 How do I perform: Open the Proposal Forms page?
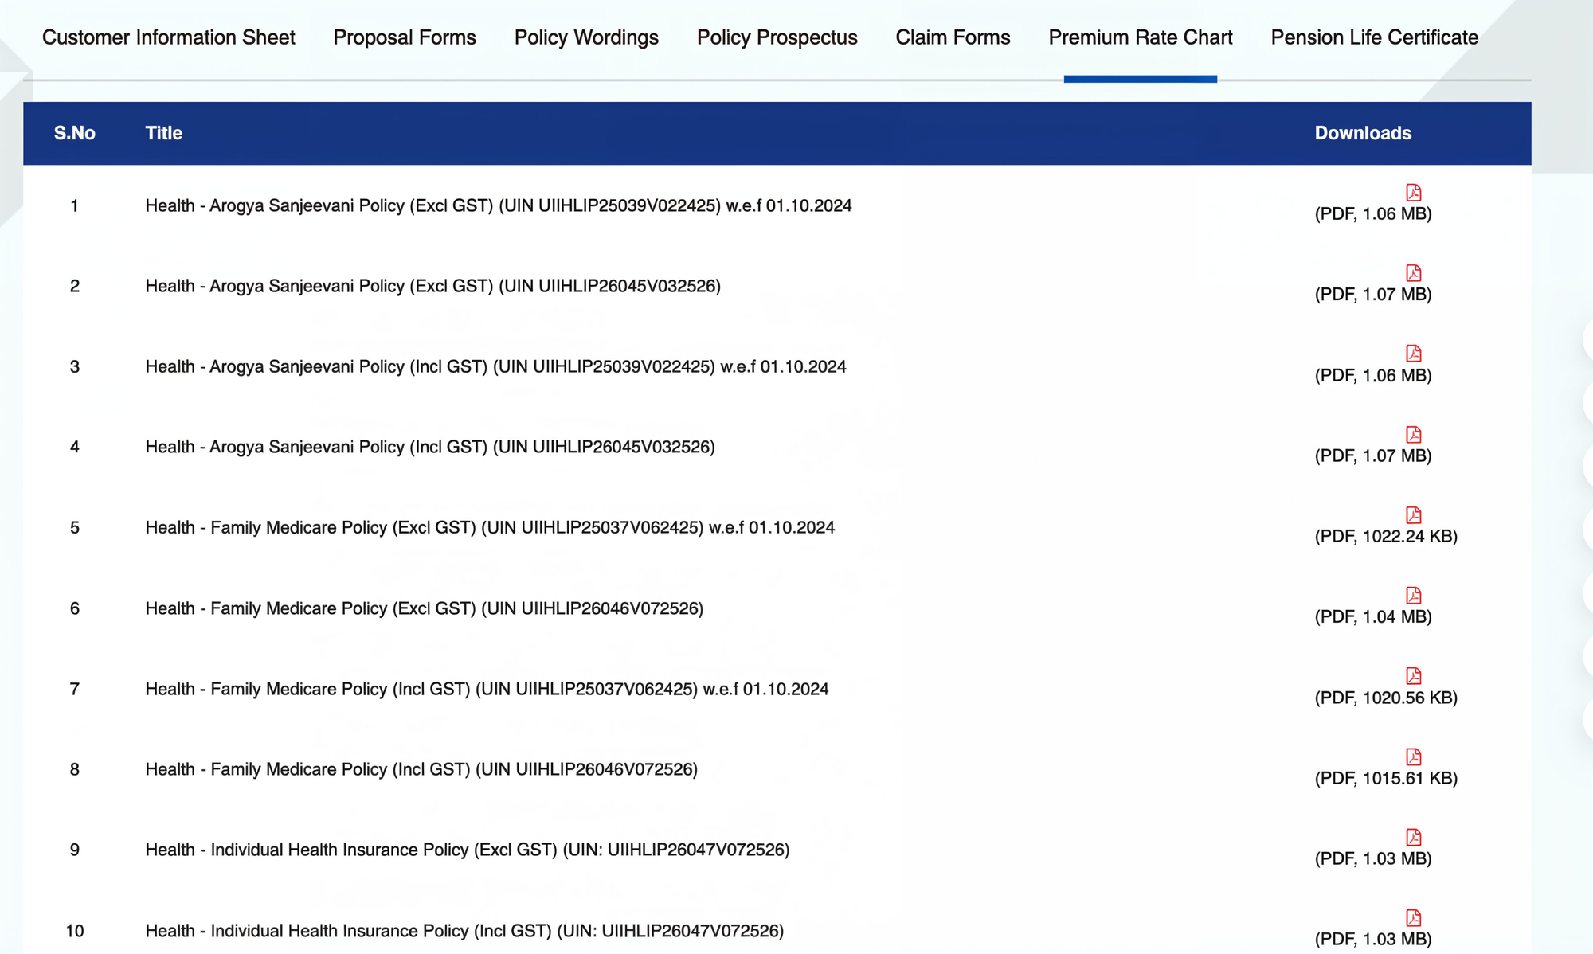point(404,37)
